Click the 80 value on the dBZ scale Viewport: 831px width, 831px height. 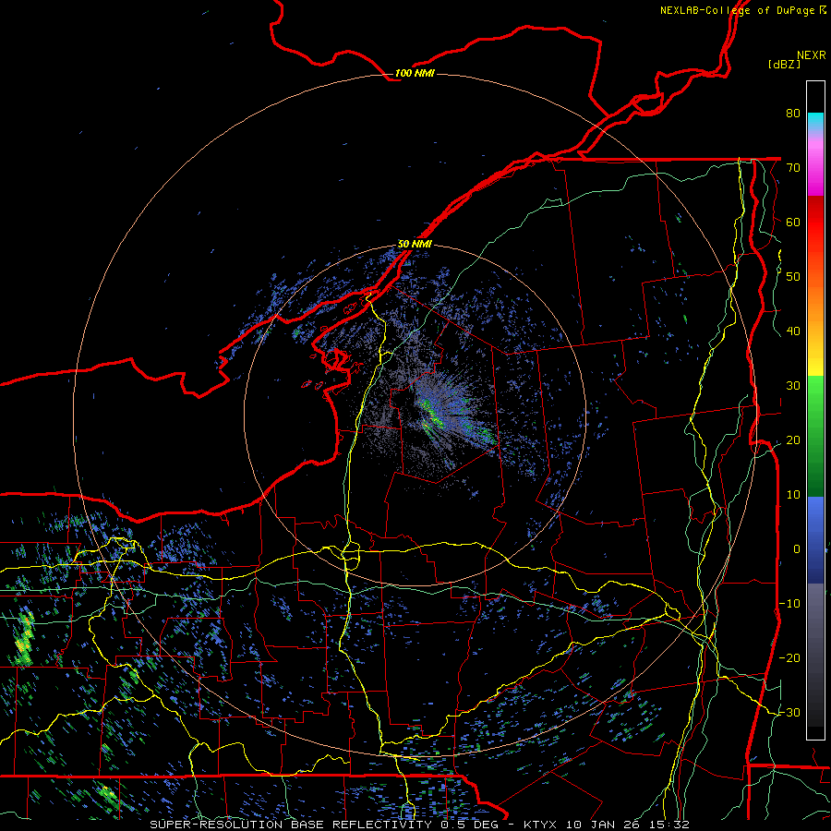tap(793, 113)
